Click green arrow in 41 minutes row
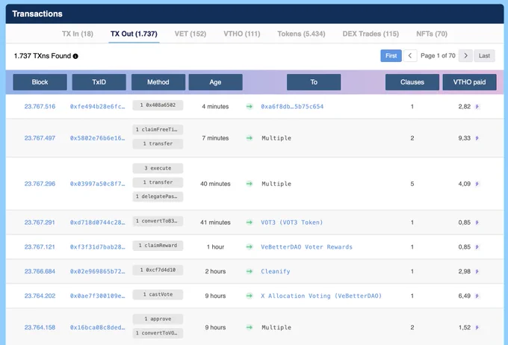This screenshot has height=345, width=508. pyautogui.click(x=249, y=223)
